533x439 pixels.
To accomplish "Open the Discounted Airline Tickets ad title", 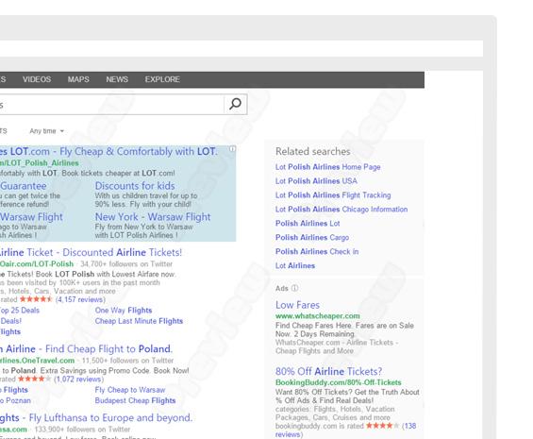I will point(91,252).
